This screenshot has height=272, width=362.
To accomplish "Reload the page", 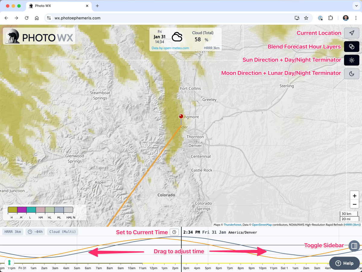I will [27, 18].
